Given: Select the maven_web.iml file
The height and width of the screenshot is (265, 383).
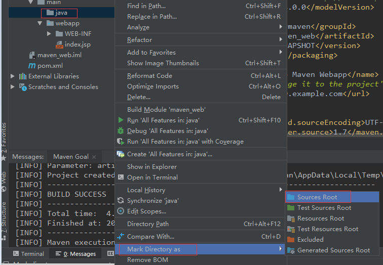Looking at the screenshot, I should coord(59,55).
